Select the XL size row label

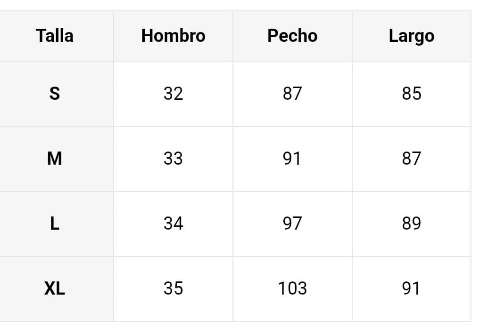point(55,288)
